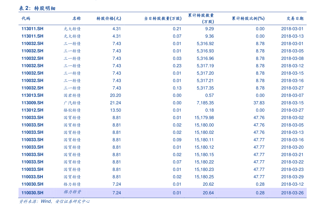Click cumulative value 15,180.23
The height and width of the screenshot is (209, 325).
tap(204, 170)
